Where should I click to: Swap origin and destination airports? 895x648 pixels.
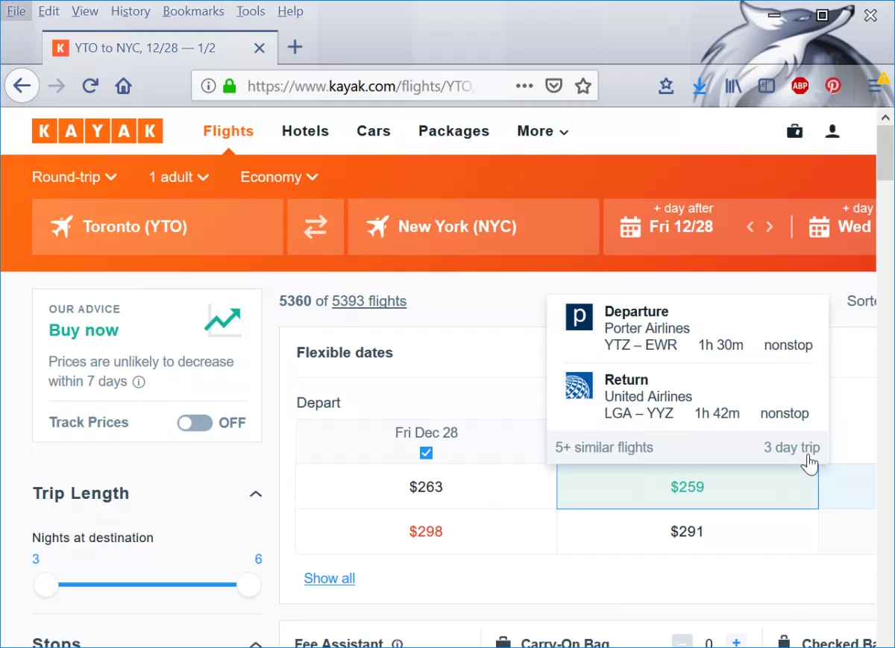(x=315, y=227)
